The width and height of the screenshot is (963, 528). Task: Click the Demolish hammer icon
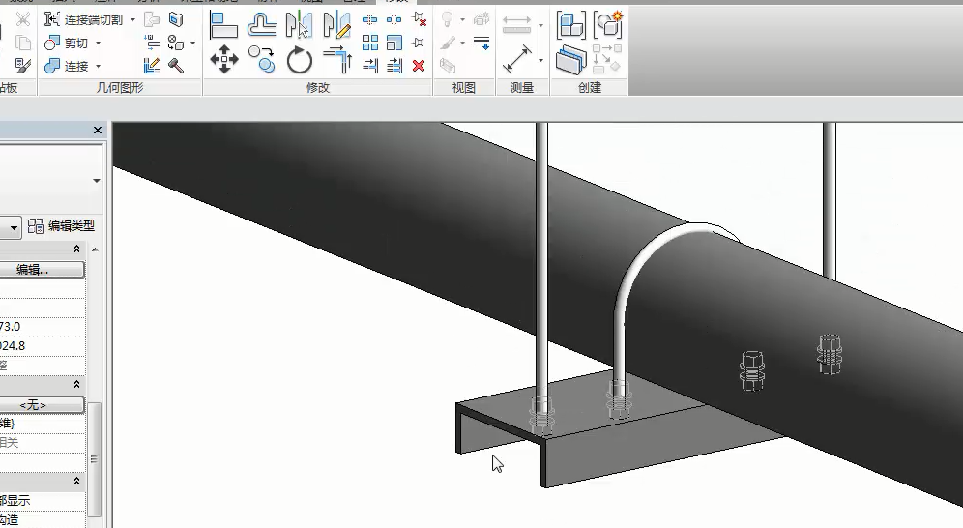pyautogui.click(x=177, y=65)
